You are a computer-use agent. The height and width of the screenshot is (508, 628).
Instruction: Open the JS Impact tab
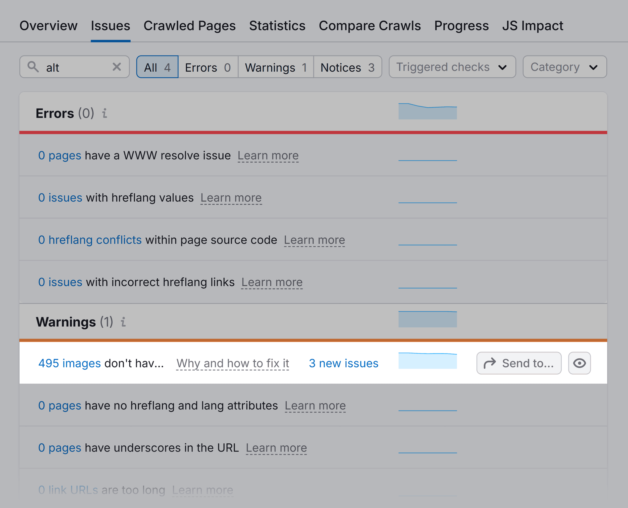(x=533, y=26)
